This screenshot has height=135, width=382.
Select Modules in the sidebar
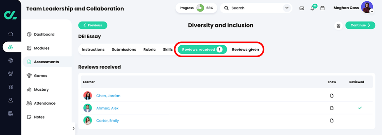point(42,48)
